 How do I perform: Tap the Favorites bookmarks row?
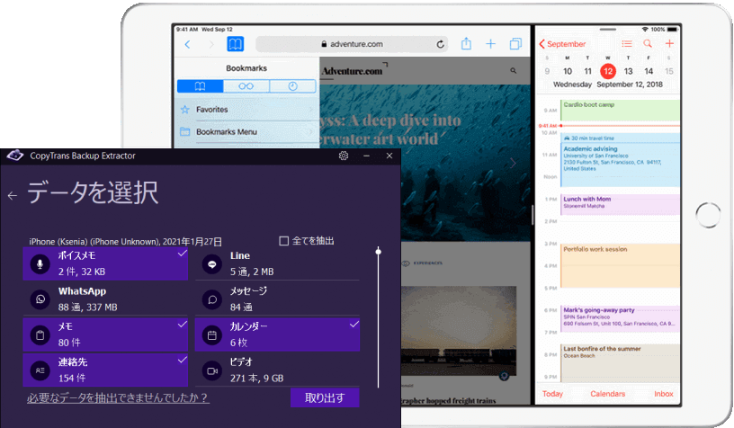coord(246,110)
